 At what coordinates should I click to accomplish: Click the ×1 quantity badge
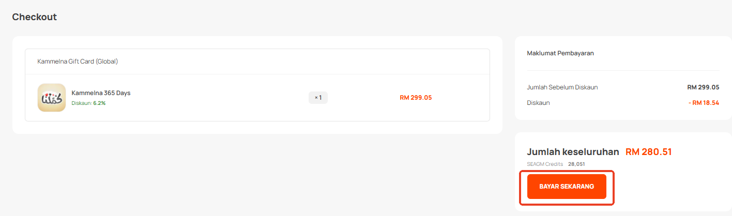coord(318,98)
